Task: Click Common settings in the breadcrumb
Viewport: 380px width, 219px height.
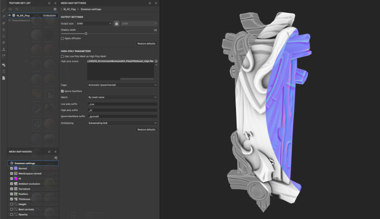Action: 91,9
